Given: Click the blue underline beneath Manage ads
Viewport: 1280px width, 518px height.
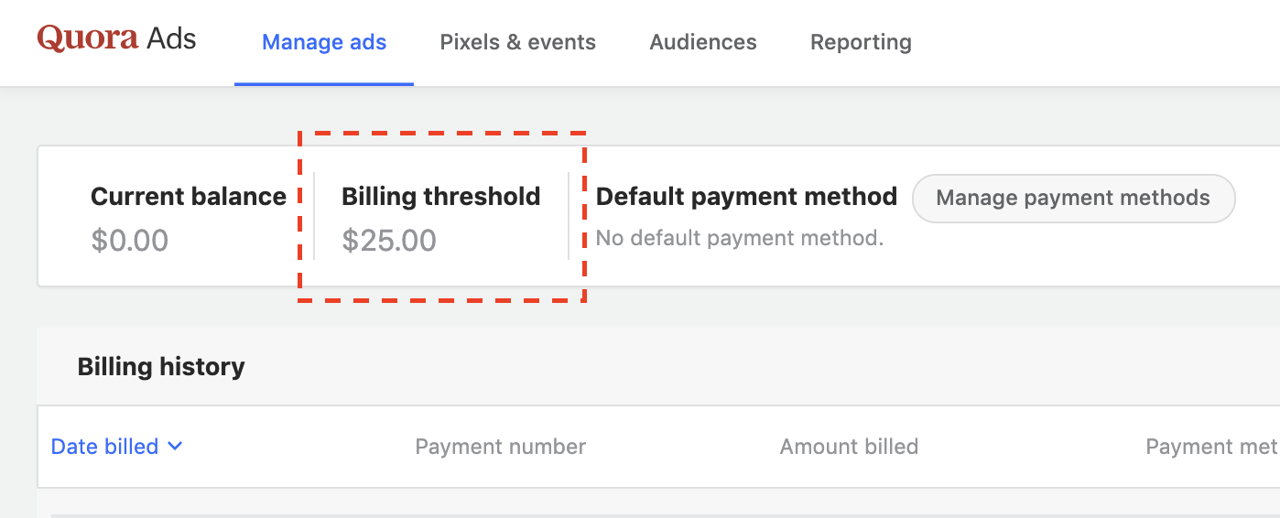Looking at the screenshot, I should pyautogui.click(x=324, y=84).
